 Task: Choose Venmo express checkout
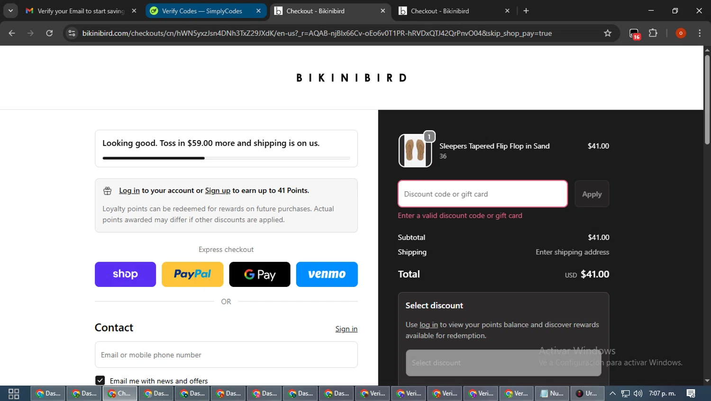tap(327, 274)
